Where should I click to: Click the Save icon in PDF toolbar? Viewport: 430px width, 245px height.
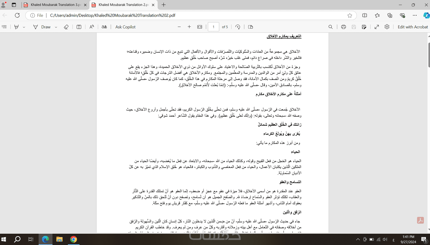click(x=354, y=27)
